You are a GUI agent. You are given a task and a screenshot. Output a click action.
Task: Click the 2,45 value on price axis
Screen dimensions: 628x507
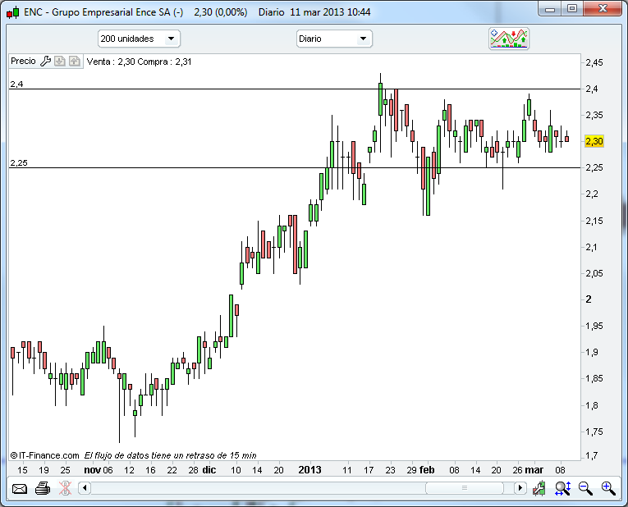tap(594, 62)
